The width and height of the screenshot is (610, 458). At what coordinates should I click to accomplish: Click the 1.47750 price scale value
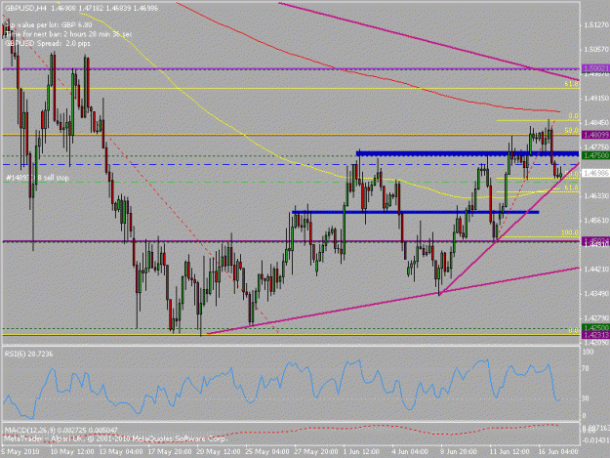click(596, 147)
